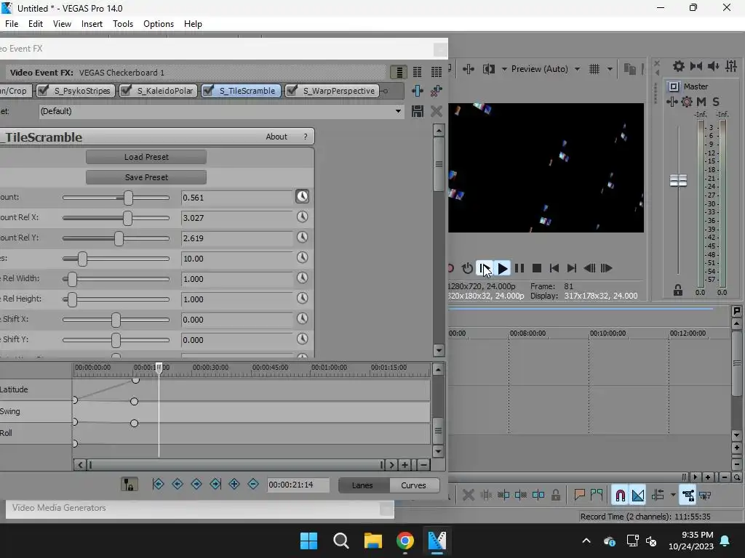
Task: Click the Insert Region flags icon
Action: coord(597,495)
